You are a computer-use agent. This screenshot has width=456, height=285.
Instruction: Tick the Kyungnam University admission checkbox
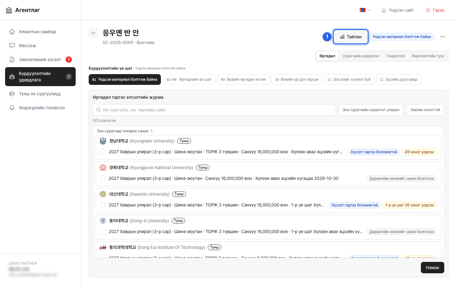pos(103,152)
